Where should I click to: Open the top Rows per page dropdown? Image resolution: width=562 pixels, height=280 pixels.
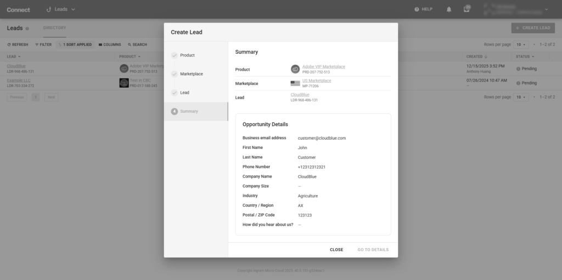click(521, 44)
